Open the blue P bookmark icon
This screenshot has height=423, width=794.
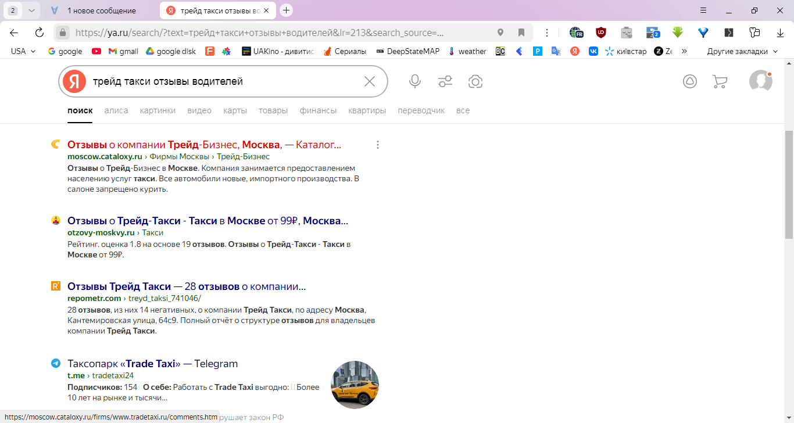tap(538, 51)
